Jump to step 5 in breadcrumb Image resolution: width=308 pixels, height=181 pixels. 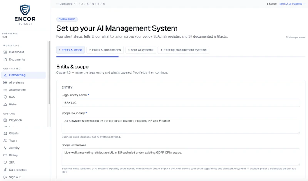click(99, 4)
